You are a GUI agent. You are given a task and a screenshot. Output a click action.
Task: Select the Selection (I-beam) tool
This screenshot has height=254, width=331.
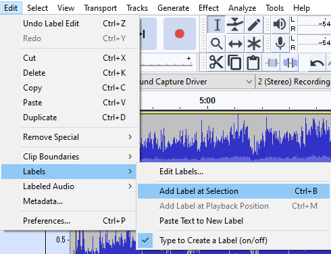click(x=217, y=24)
